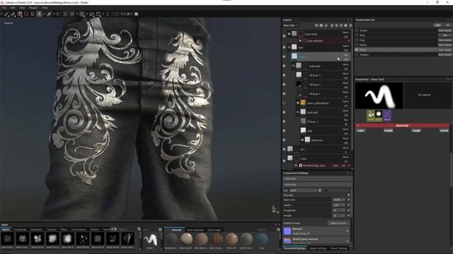Select the Projection tool in toolbar
The height and width of the screenshot is (254, 453).
[20, 14]
